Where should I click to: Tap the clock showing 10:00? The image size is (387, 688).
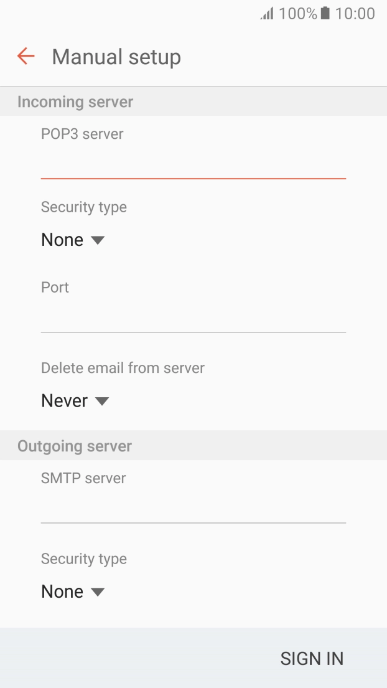point(355,14)
